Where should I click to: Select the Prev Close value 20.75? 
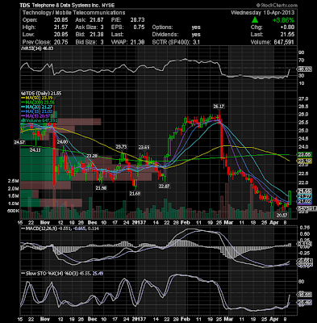point(60,42)
